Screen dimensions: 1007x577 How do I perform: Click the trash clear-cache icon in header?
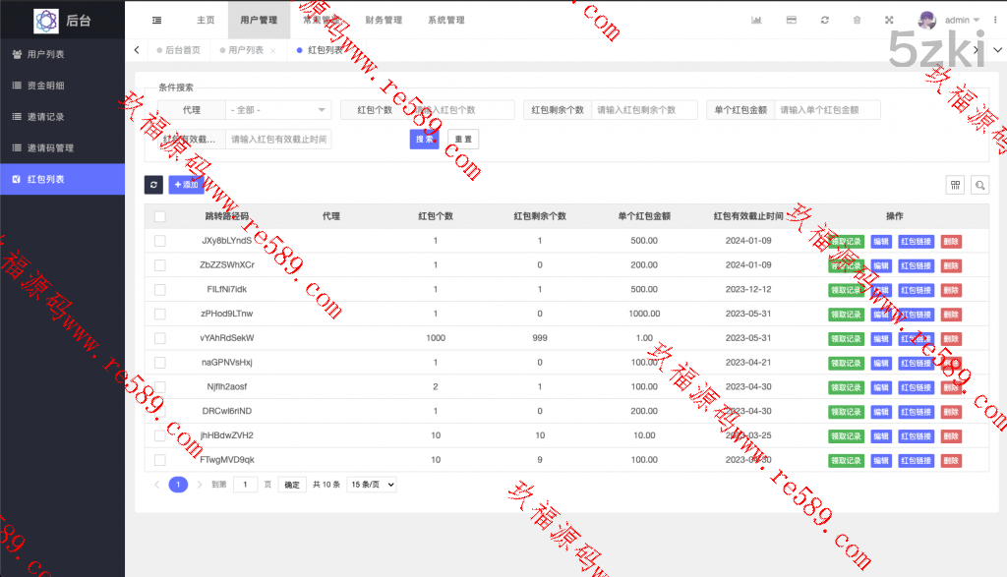point(858,20)
